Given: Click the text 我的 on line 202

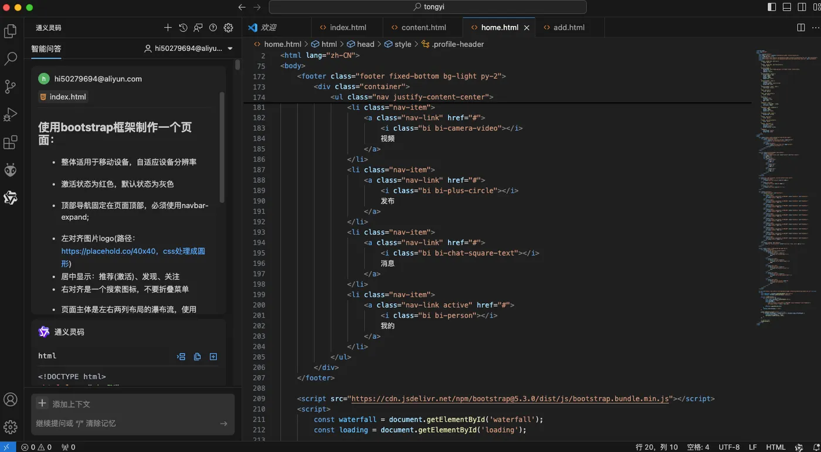Looking at the screenshot, I should coord(388,325).
